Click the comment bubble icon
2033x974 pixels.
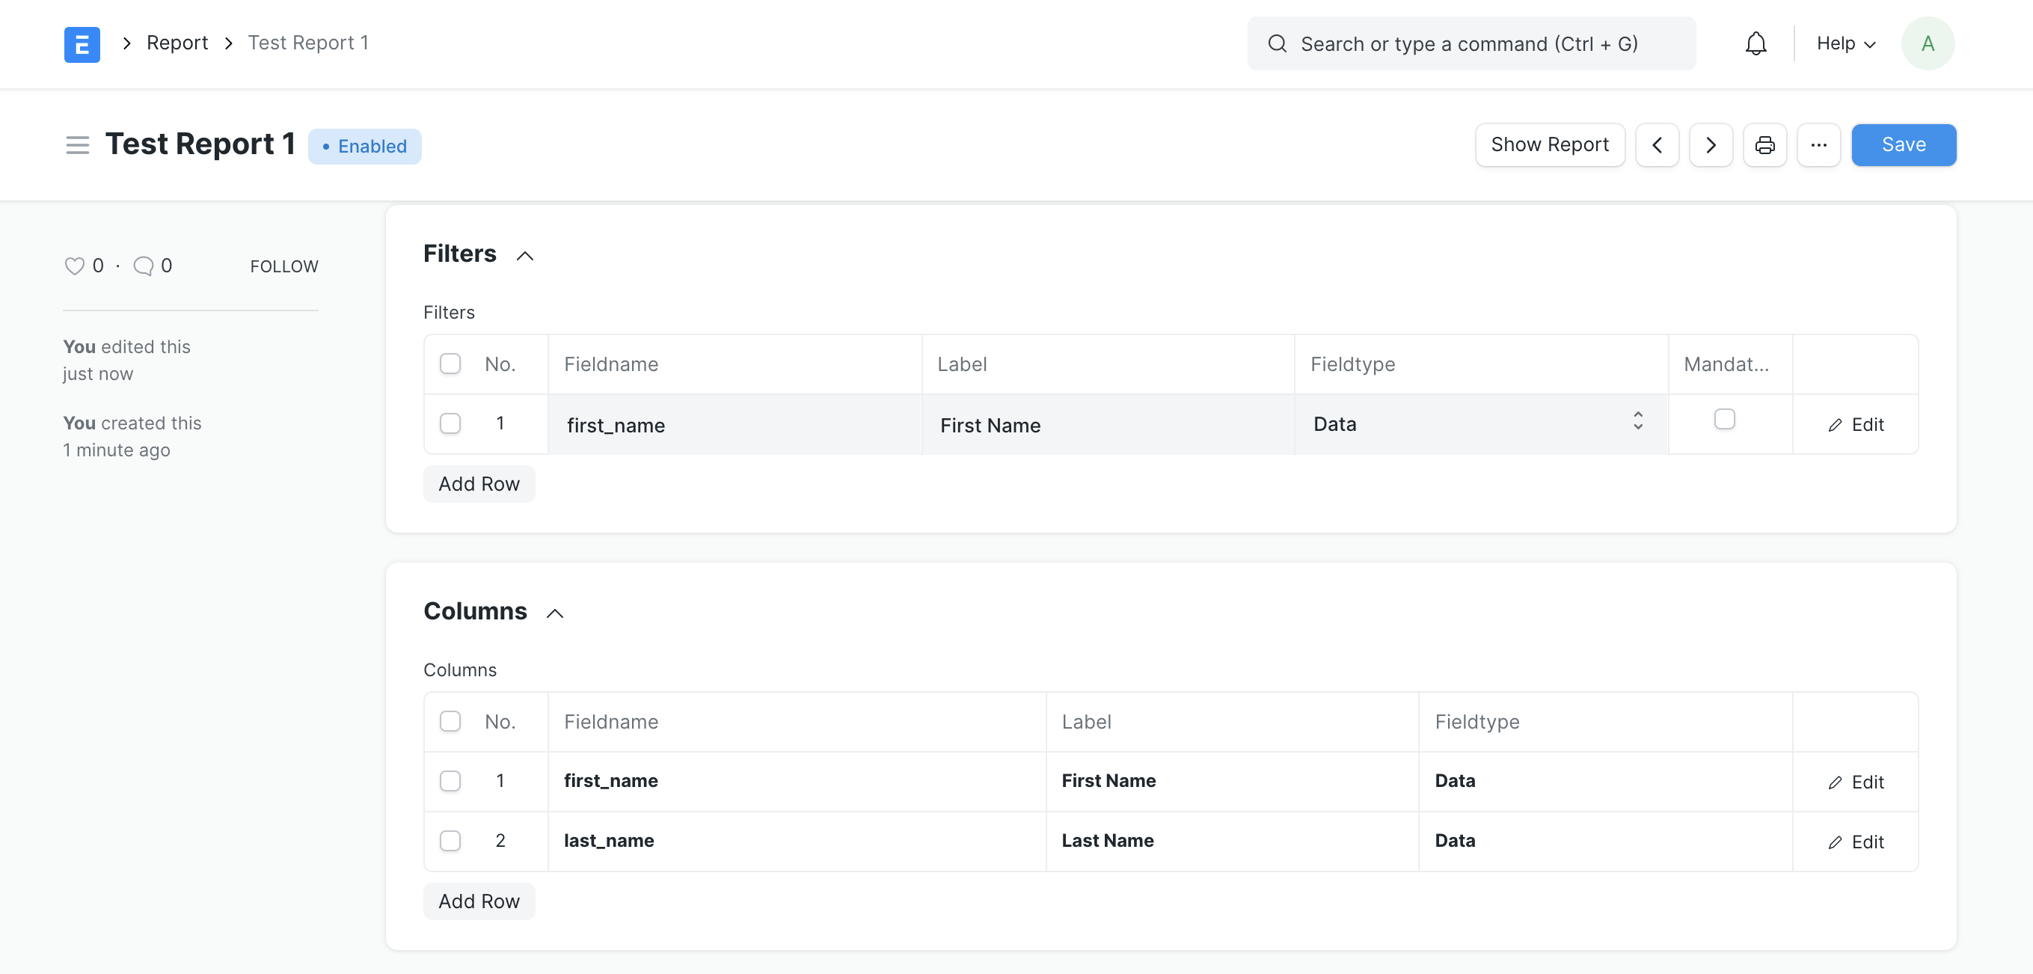[143, 266]
